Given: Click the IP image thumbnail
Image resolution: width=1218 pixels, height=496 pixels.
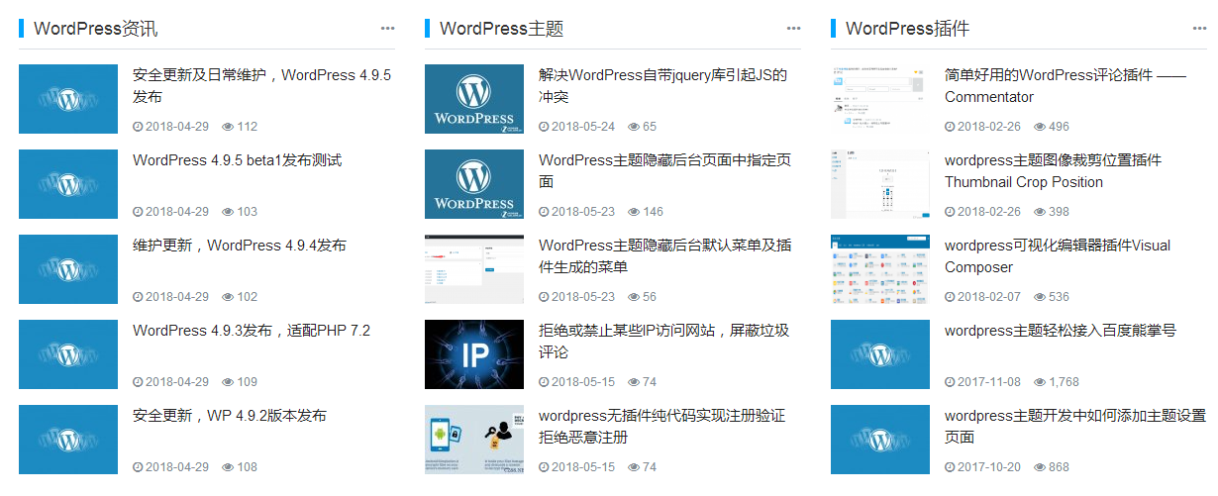Looking at the screenshot, I should click(474, 354).
